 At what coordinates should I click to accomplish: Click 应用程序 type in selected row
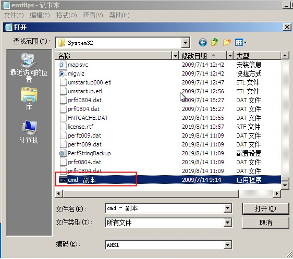point(249,180)
